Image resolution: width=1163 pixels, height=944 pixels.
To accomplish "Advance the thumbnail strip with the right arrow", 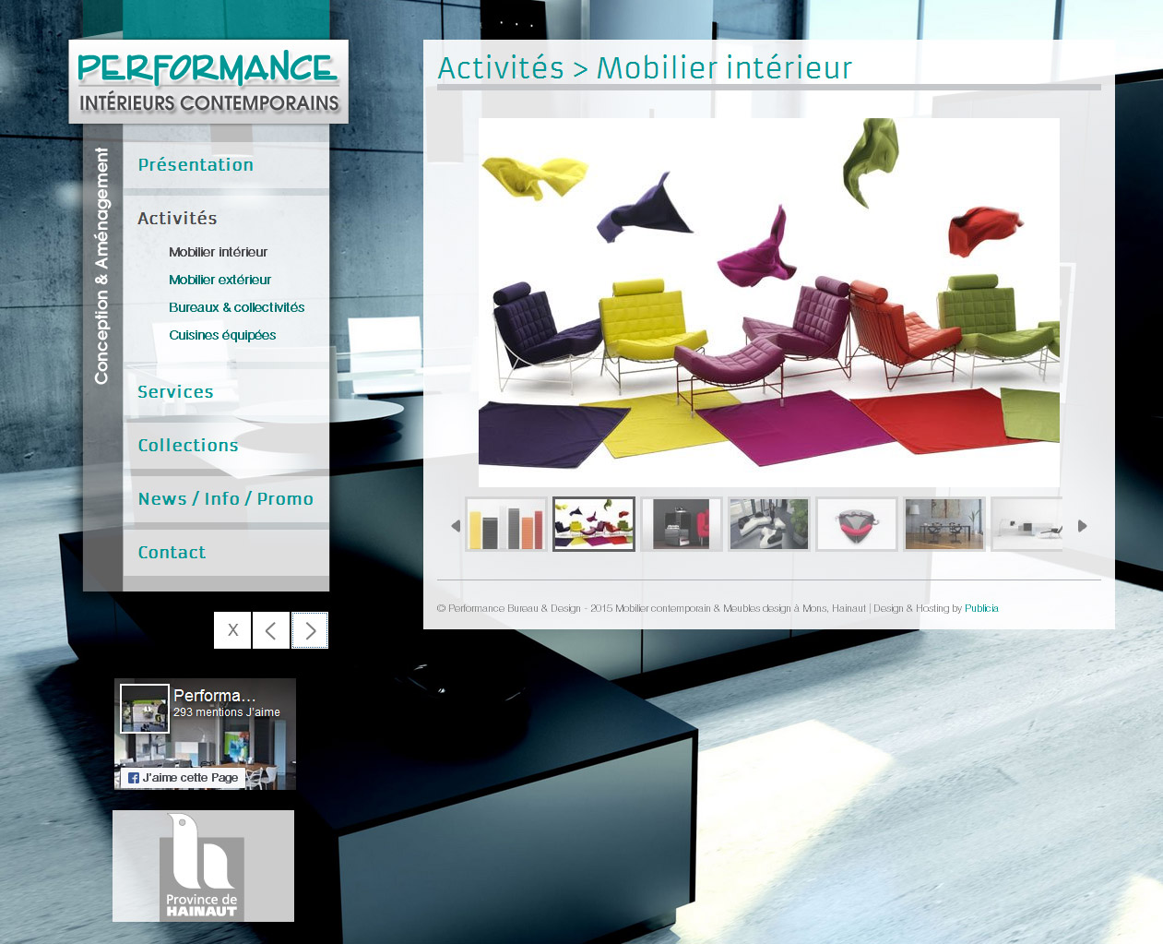I will coord(1083,526).
